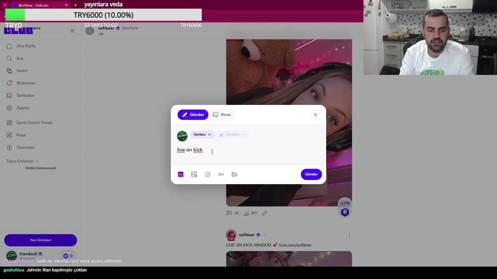497x279 pixels.
Task: Open three-dot menu on sofibear post
Action: [349, 235]
